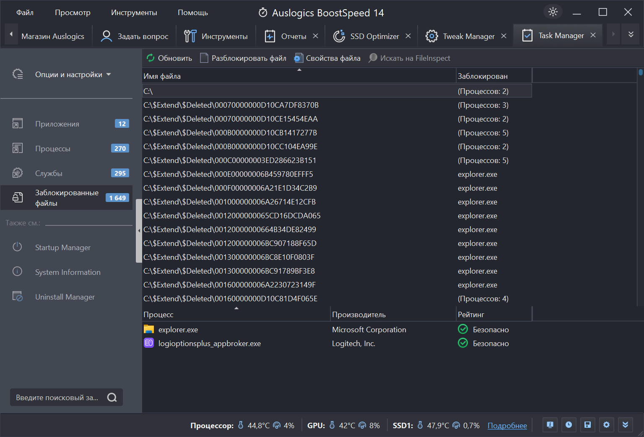Select the explorer.exe process row
This screenshot has width=644, height=437.
point(337,330)
